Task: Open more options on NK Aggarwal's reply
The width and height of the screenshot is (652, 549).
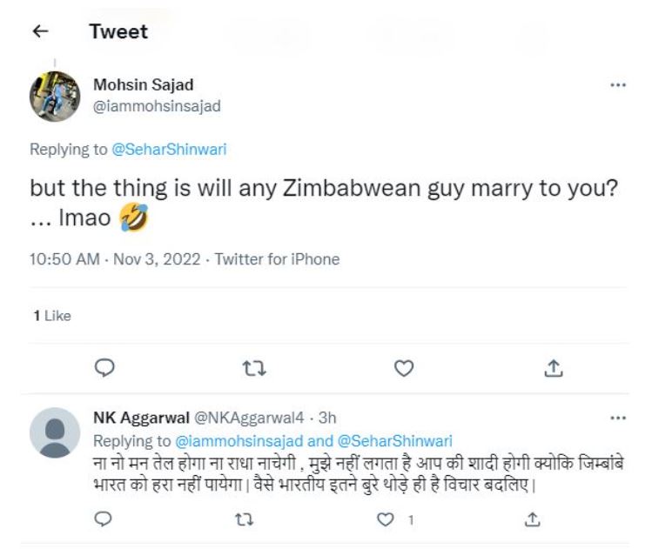Action: 618,418
